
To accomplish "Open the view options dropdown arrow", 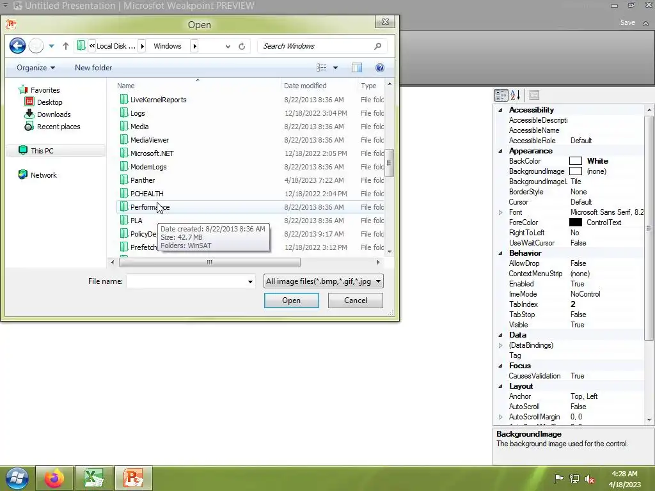I will [x=335, y=68].
